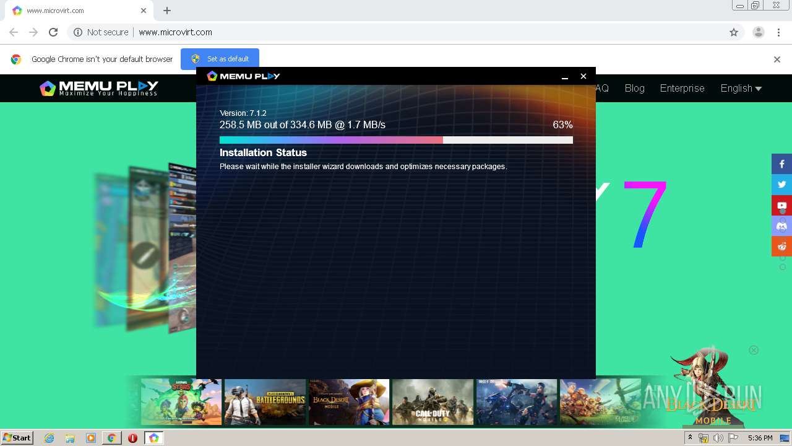Open the Black Desert Mobile thumbnail
This screenshot has width=792, height=446.
pos(349,402)
